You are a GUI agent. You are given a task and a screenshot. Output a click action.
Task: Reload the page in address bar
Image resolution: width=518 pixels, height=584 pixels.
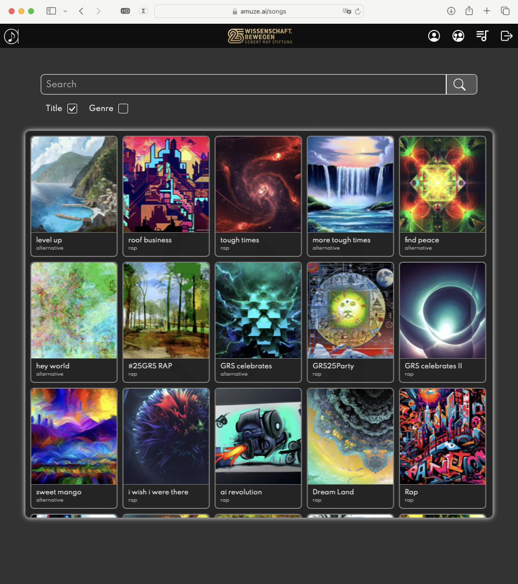(x=358, y=11)
